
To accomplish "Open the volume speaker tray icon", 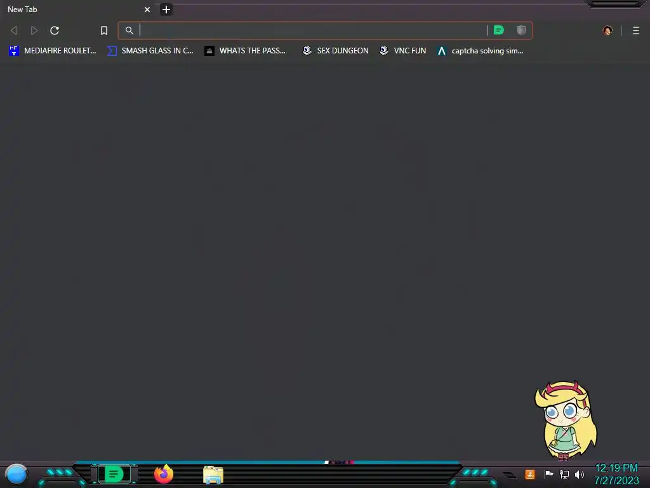I will (580, 474).
